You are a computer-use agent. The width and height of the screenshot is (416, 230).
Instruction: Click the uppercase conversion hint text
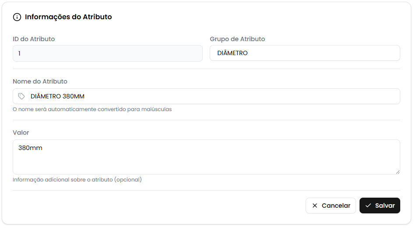click(92, 109)
